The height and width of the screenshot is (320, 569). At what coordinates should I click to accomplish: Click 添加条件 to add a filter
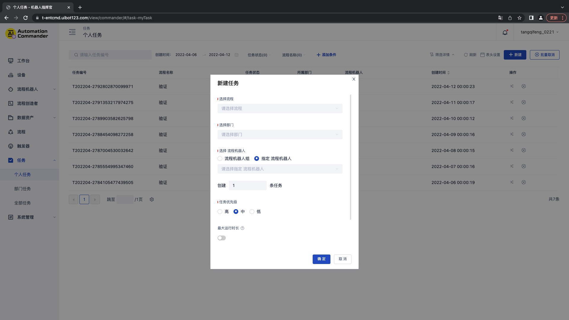[x=326, y=55]
